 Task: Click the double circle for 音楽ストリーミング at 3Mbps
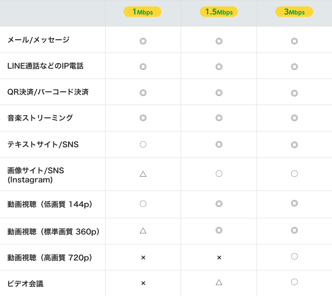(295, 118)
